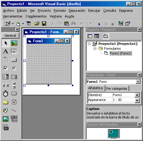
Task: Select the Frame control tool
Action: pos(5,60)
